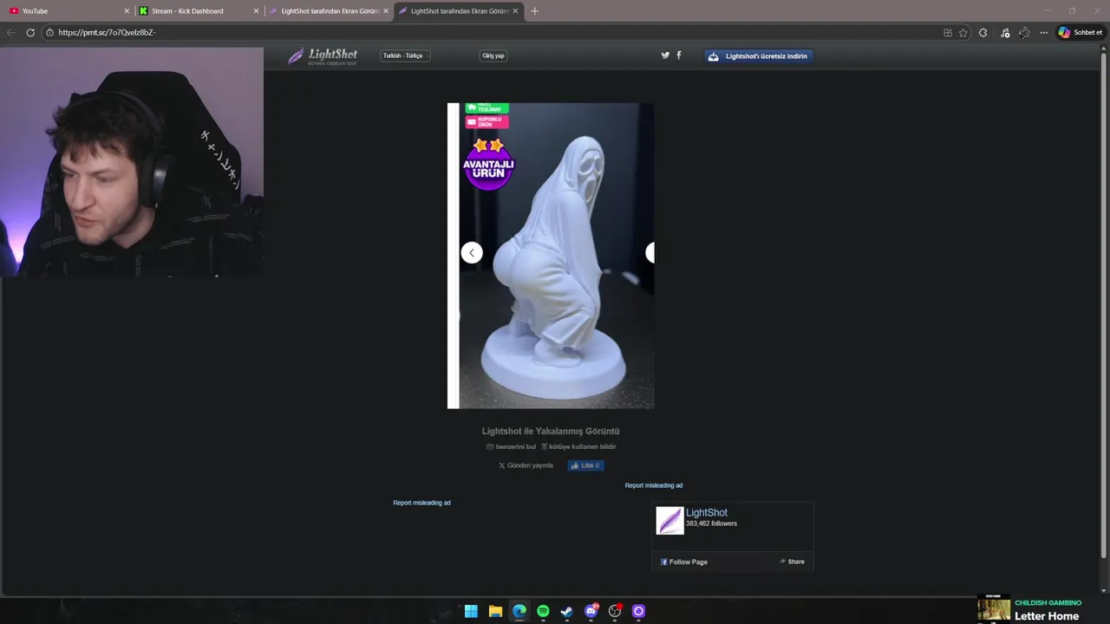Click the 'Letter Home' now-playing song title
The width and height of the screenshot is (1110, 624).
[1047, 616]
